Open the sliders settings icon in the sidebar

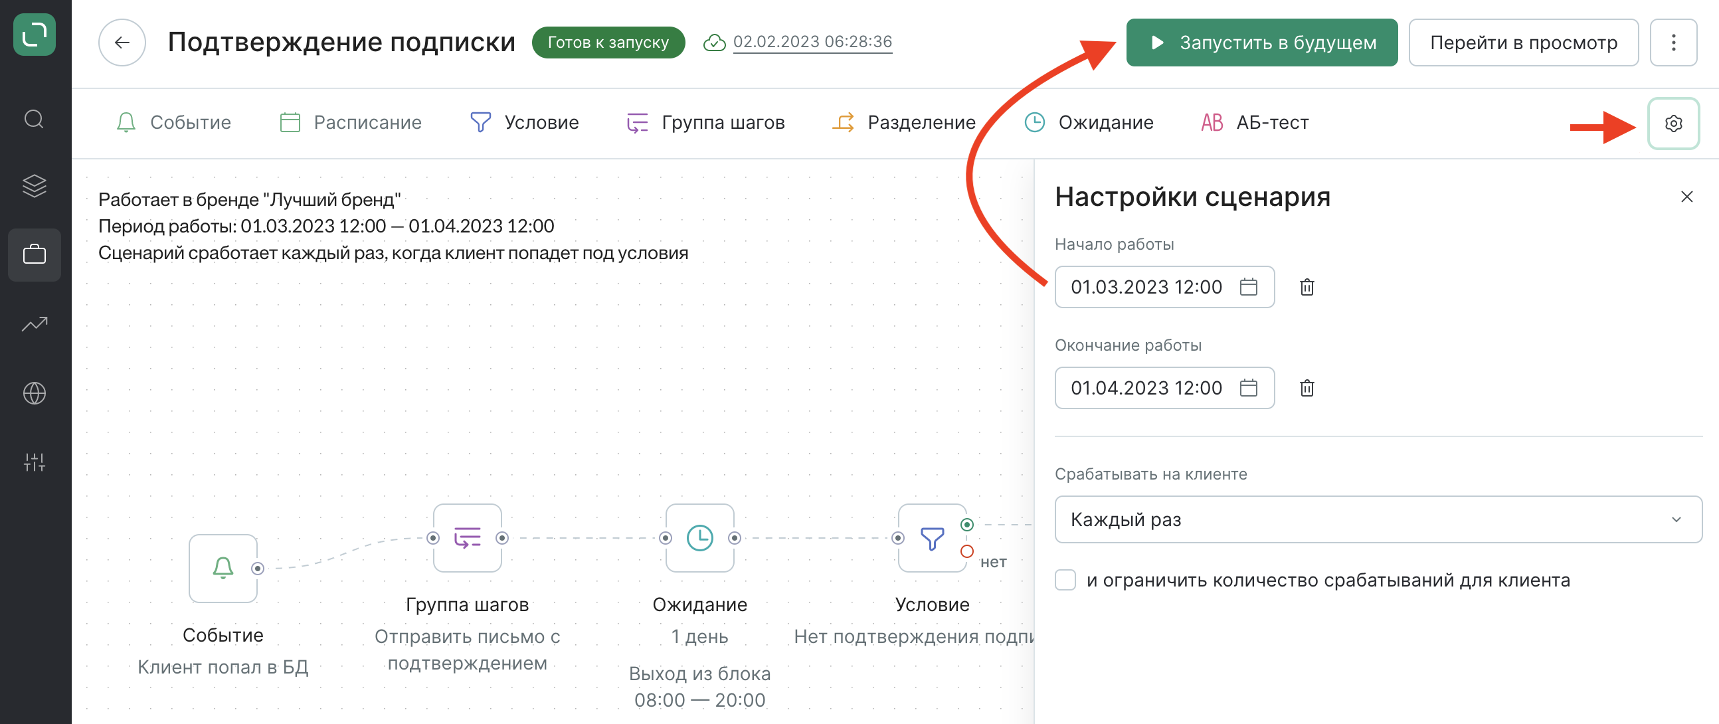coord(34,462)
